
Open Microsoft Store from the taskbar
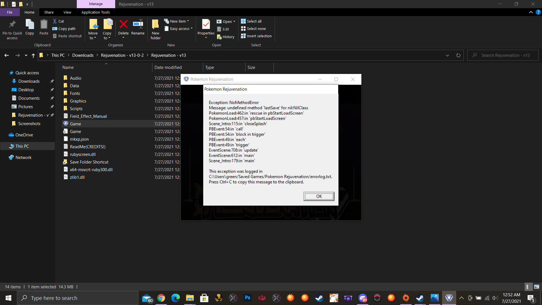pyautogui.click(x=204, y=298)
